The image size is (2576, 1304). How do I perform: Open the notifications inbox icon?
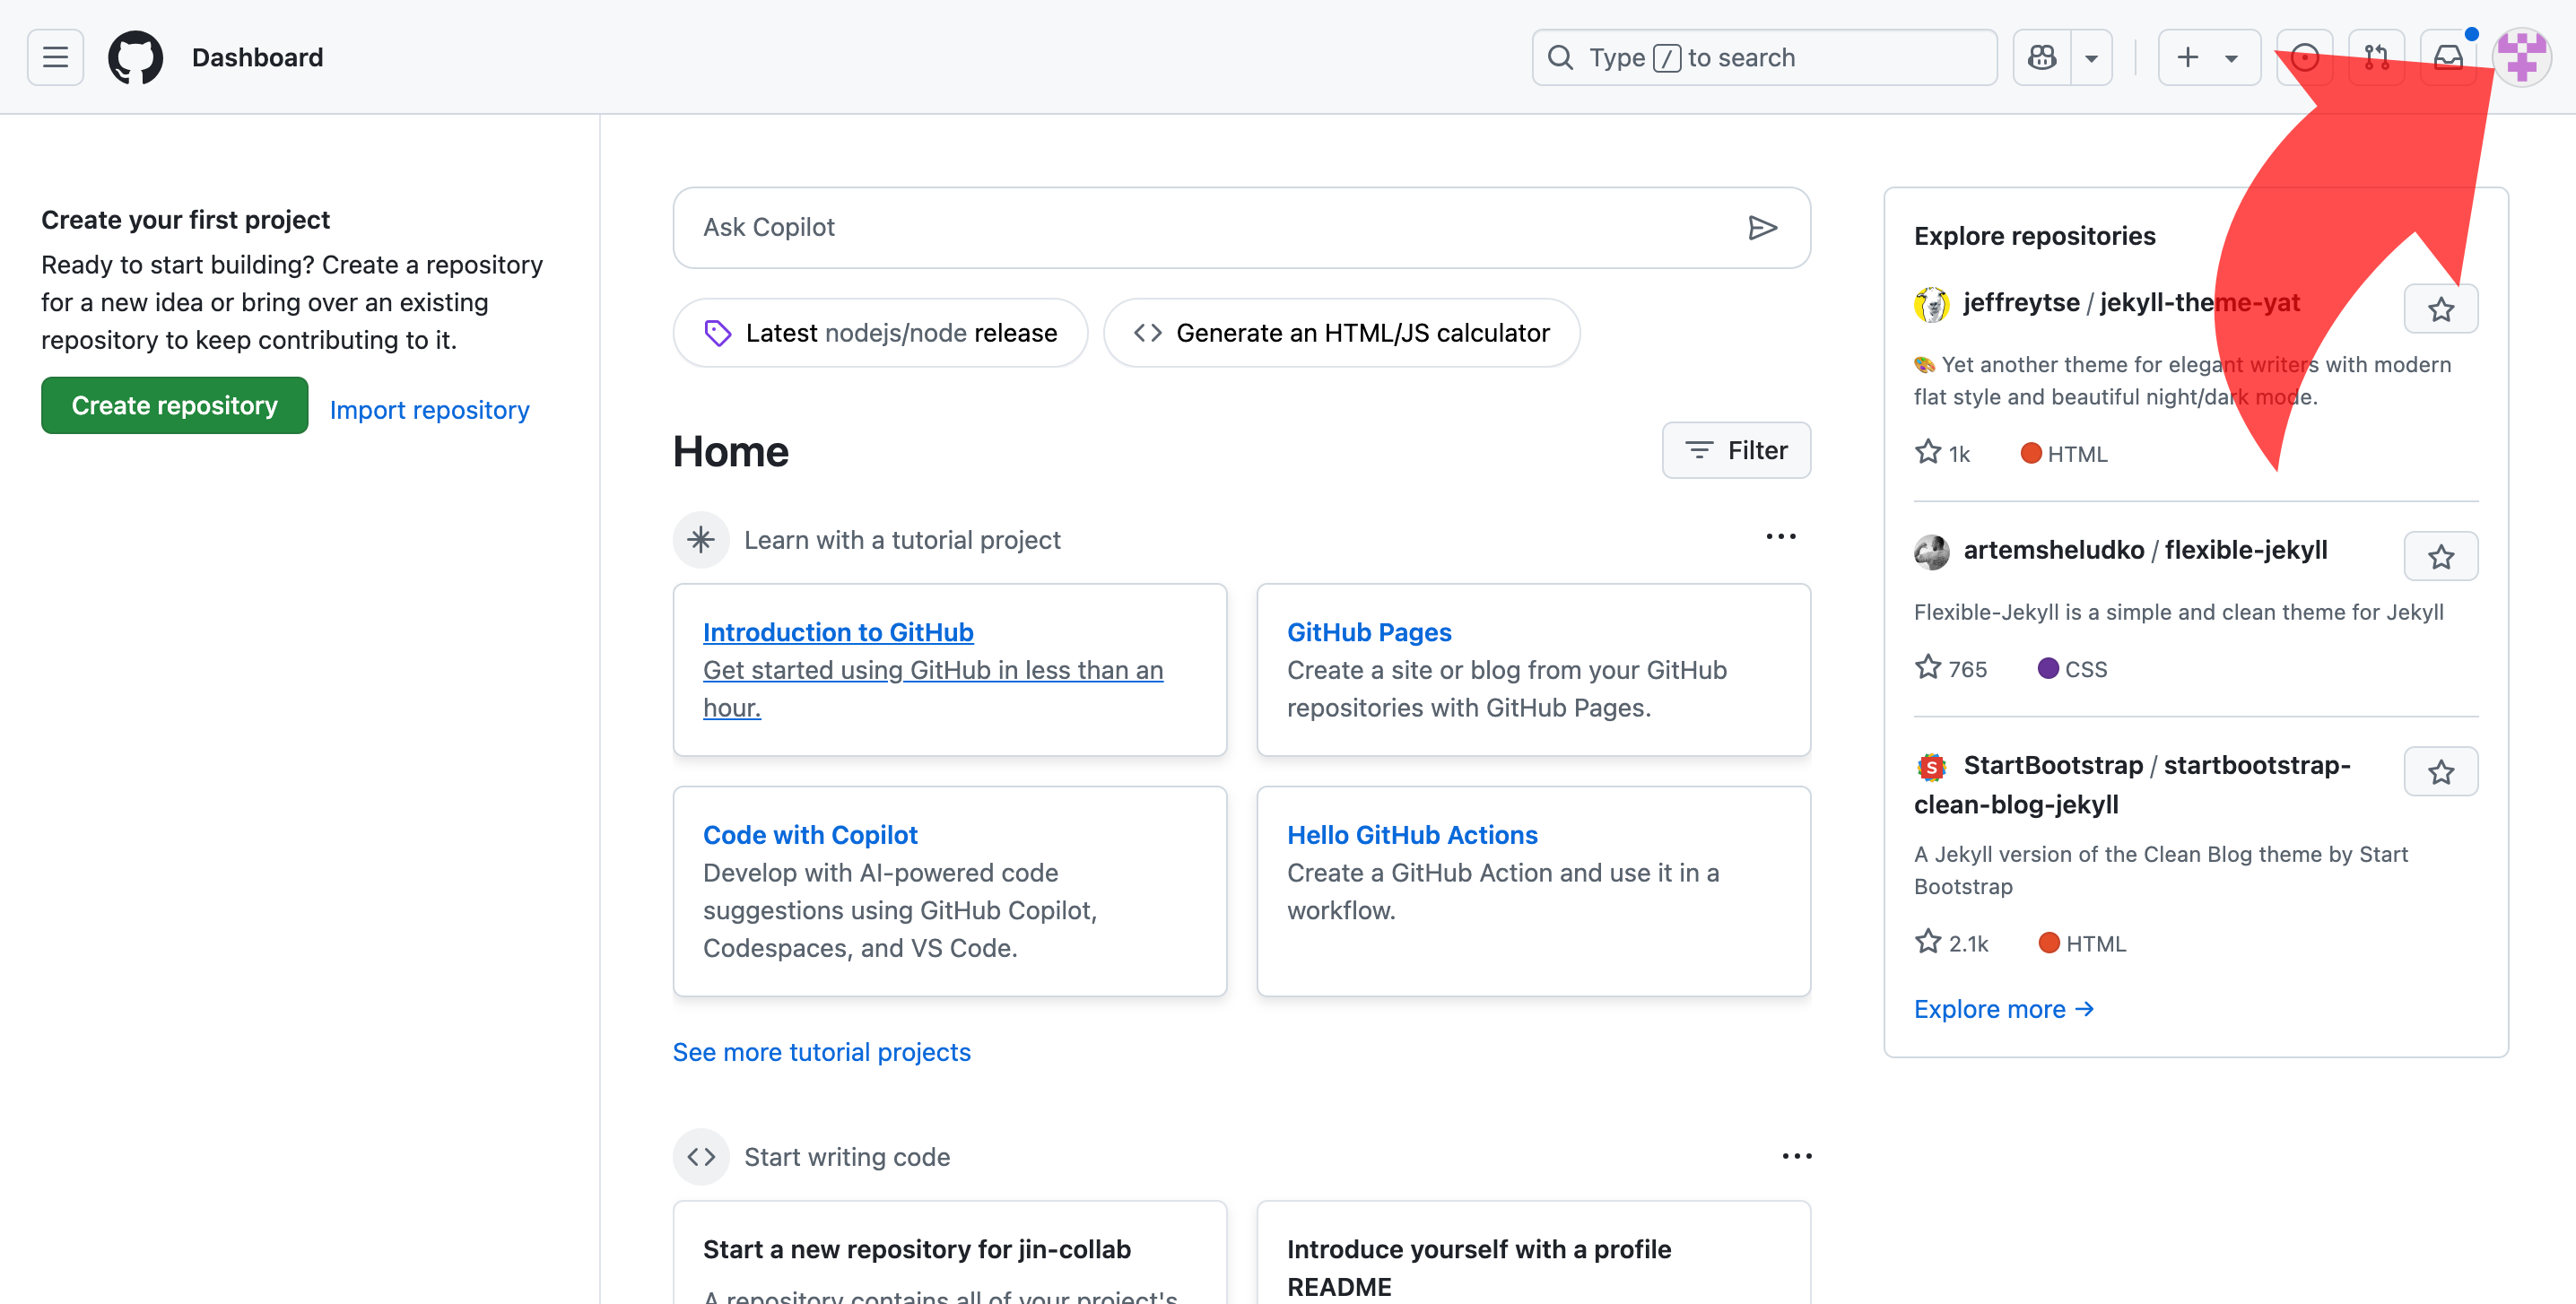coord(2447,57)
